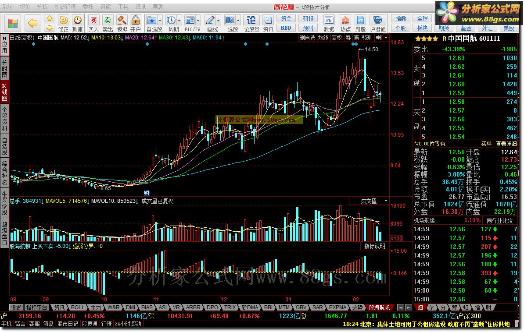
Task: Open the chart options dropdown arrow beside 预测
Action: [x=386, y=38]
